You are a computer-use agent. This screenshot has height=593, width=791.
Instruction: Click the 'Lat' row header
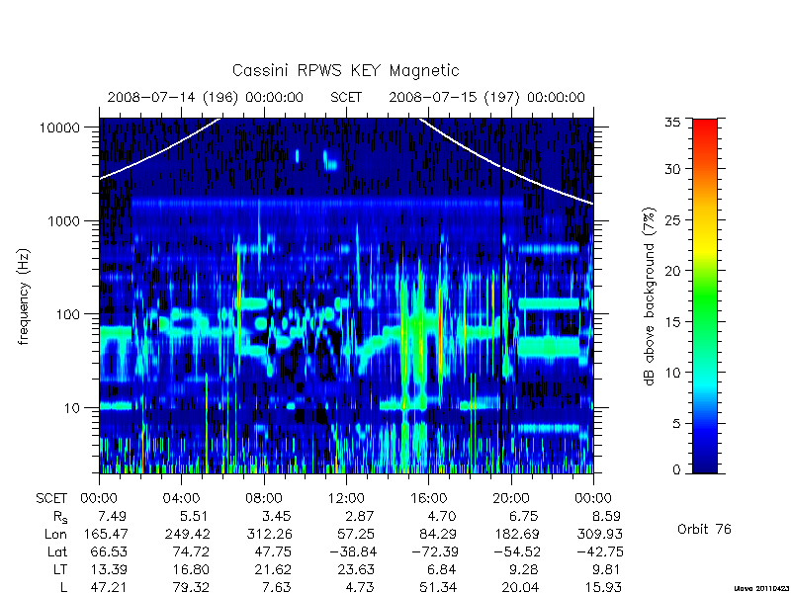57,552
